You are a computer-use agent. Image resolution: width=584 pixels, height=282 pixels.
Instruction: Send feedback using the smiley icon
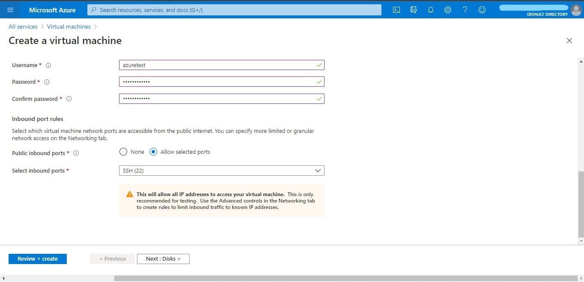tap(482, 9)
